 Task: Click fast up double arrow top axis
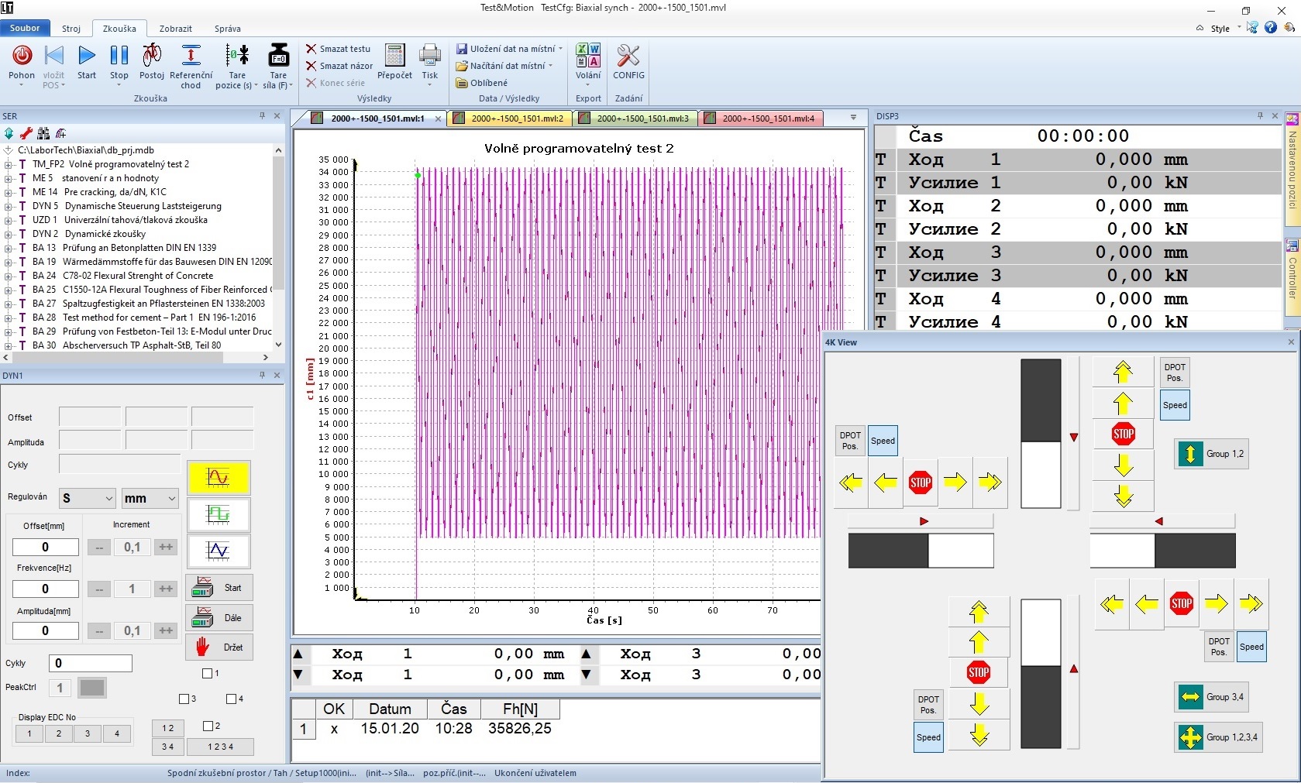[x=1123, y=373]
